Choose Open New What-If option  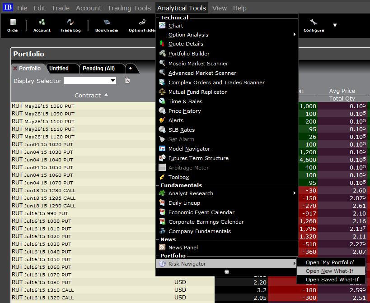[x=331, y=271]
